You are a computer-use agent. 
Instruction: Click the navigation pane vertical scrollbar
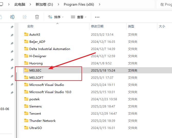click(16, 105)
